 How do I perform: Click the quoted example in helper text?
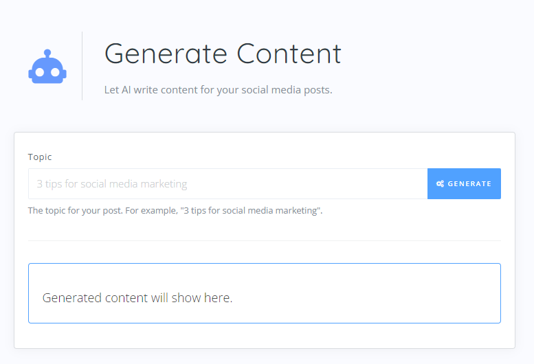(250, 211)
